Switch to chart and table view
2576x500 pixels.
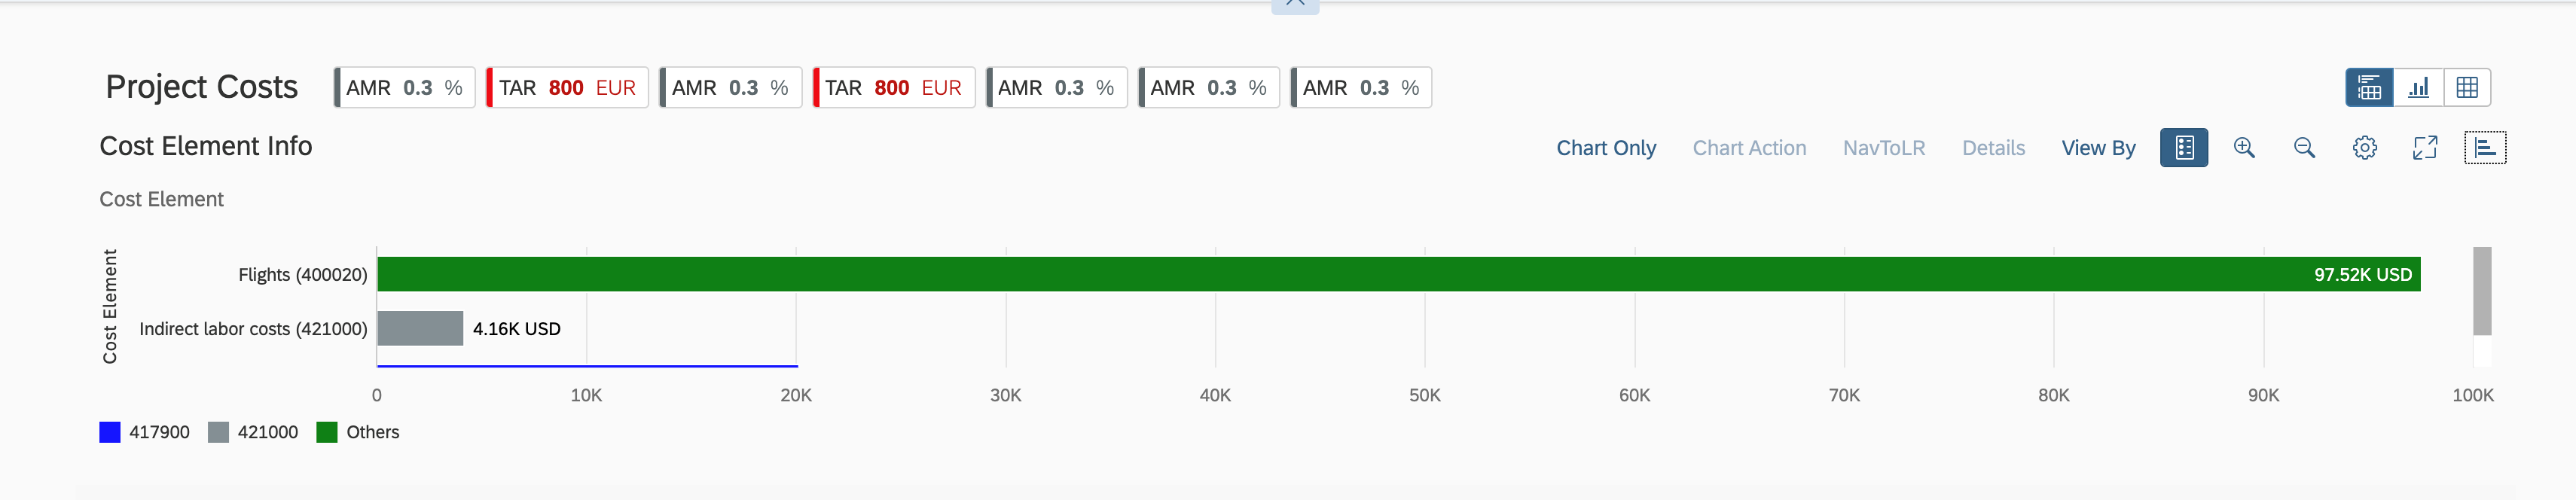(x=2369, y=88)
